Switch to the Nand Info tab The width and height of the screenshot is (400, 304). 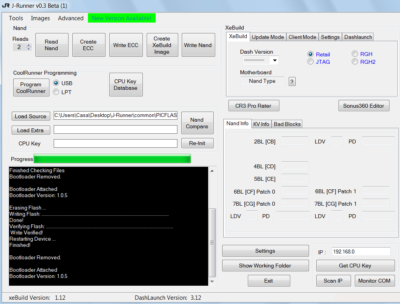237,123
